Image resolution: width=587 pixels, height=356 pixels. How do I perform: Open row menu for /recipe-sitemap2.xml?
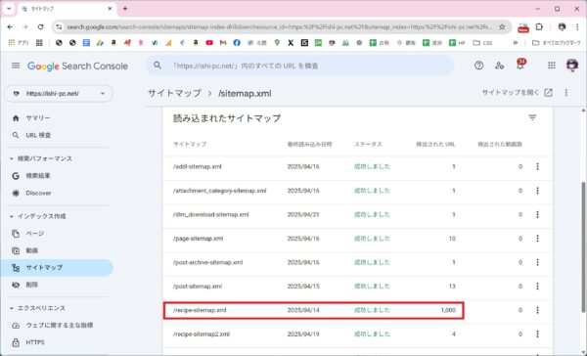pyautogui.click(x=537, y=334)
